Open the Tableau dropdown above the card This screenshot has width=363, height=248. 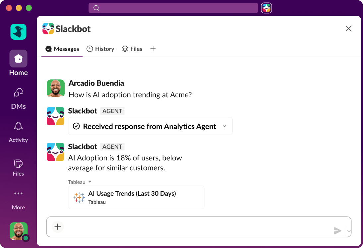pos(80,182)
